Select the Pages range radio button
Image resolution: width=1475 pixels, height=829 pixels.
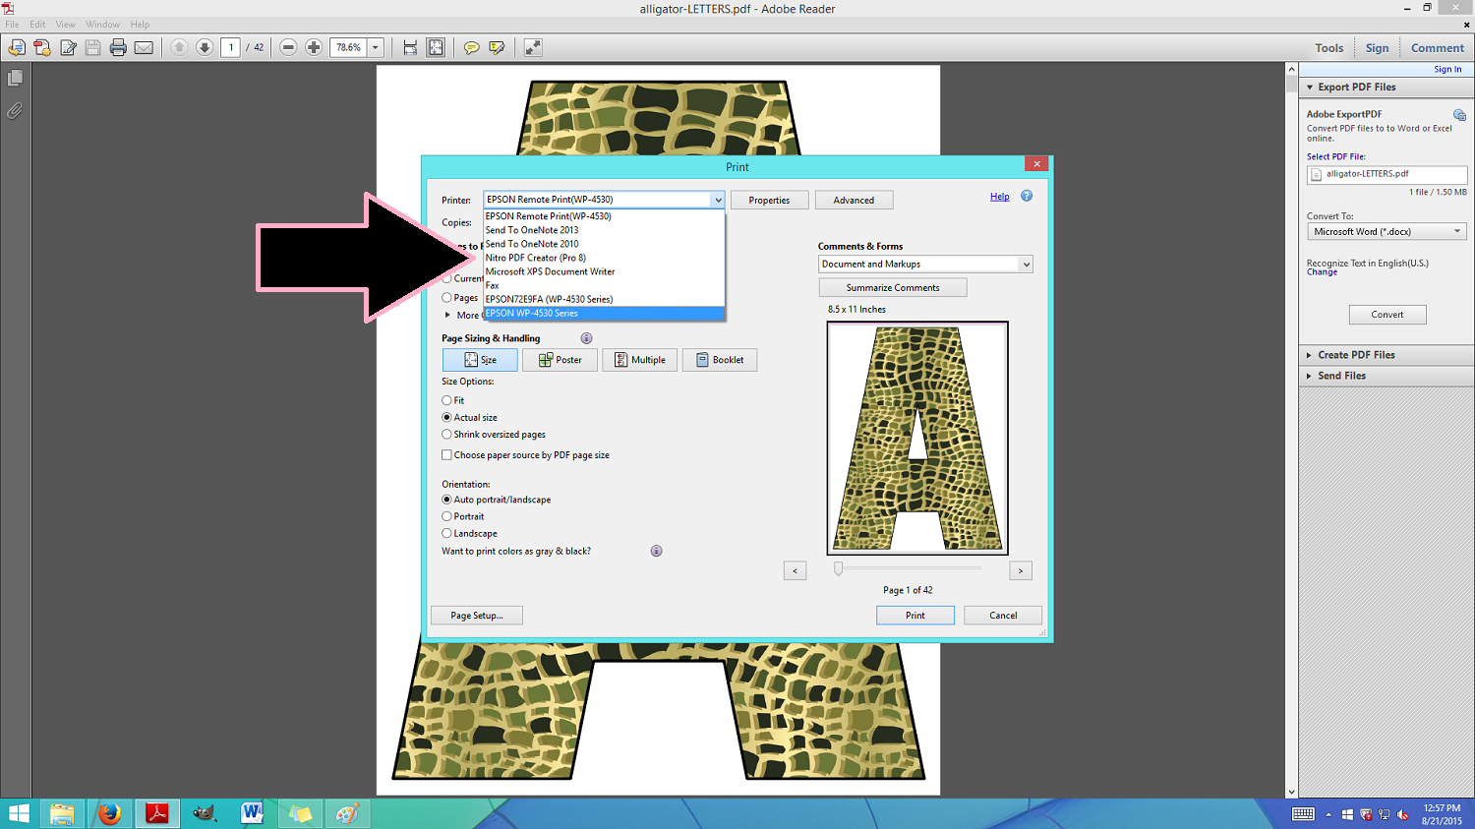click(446, 297)
